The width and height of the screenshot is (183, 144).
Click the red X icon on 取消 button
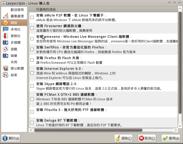pos(141,138)
